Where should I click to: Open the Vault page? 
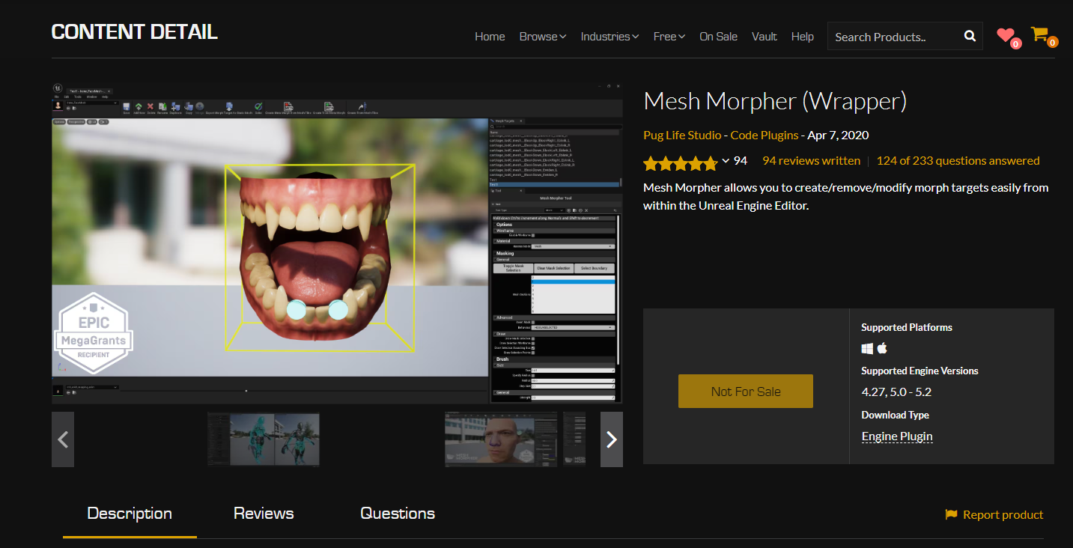[765, 36]
